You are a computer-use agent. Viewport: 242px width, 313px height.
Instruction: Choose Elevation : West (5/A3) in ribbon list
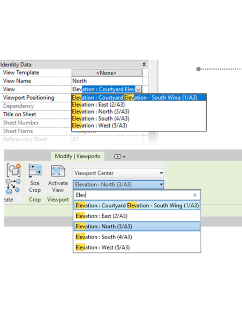137,248
